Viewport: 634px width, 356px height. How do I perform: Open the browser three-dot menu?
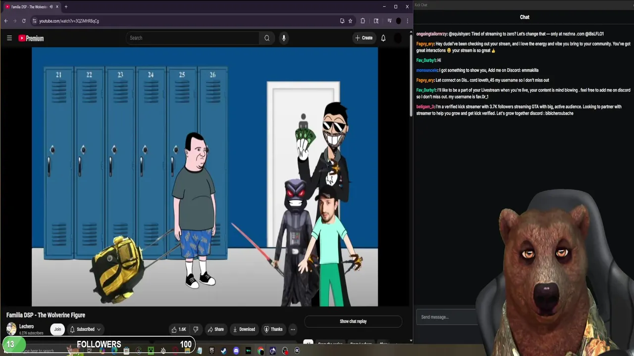(407, 21)
